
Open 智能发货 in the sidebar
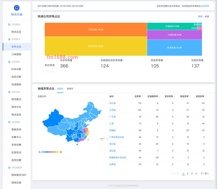tap(16, 129)
